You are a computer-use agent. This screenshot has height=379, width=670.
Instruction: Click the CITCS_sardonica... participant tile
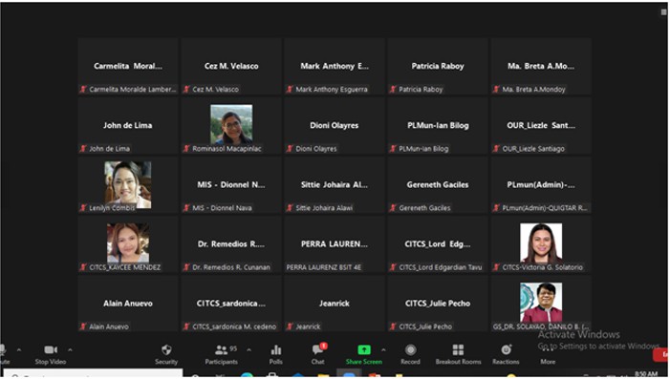(231, 304)
